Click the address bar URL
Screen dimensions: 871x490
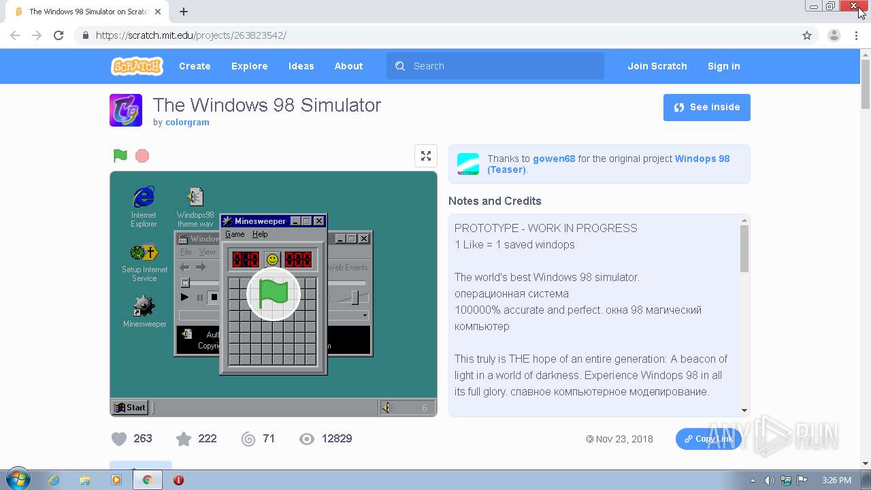pos(191,35)
